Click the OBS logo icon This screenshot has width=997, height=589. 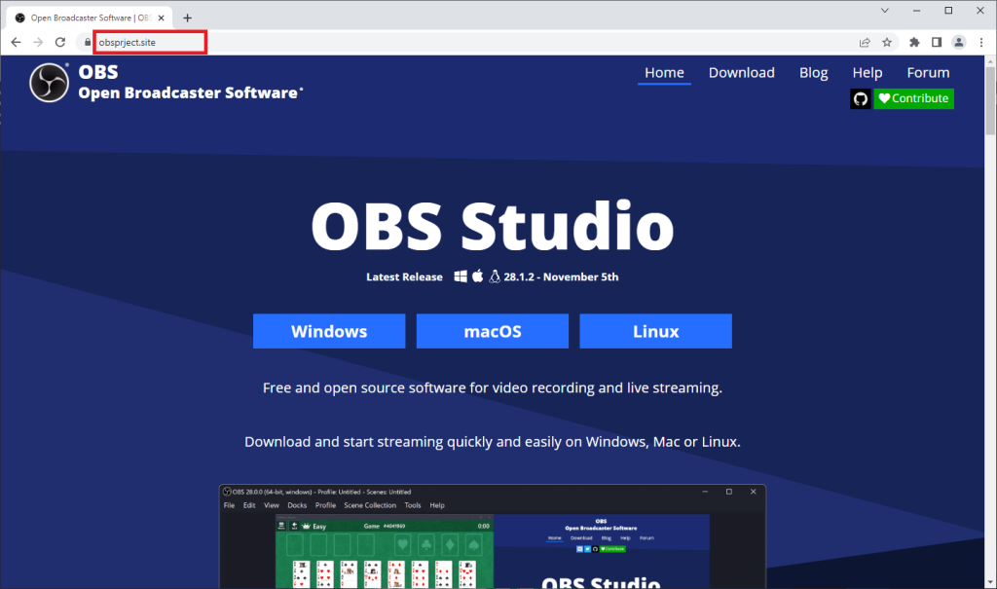tap(49, 83)
